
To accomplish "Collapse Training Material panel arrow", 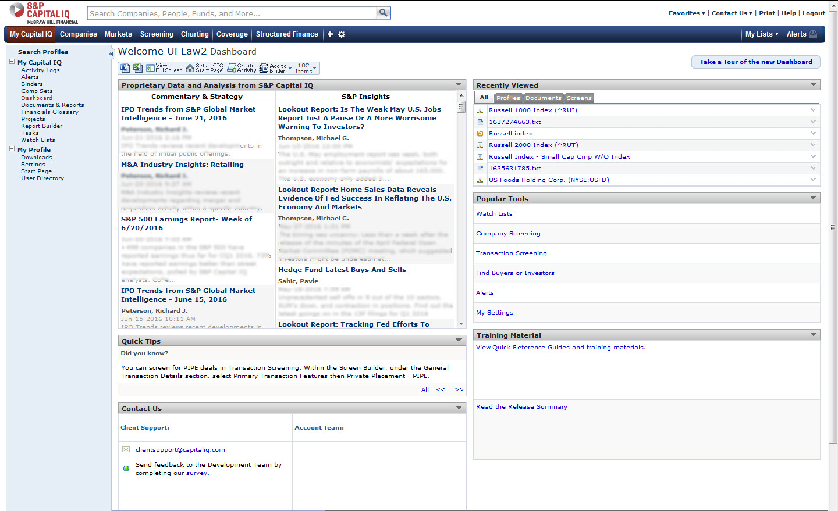I will (x=813, y=334).
